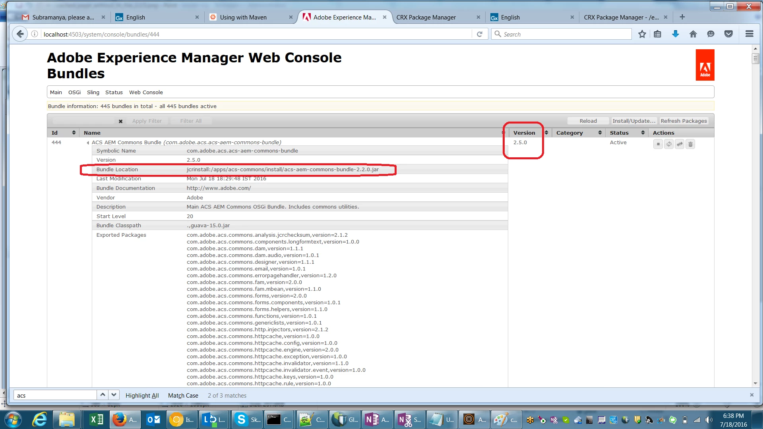The height and width of the screenshot is (429, 763).
Task: Open the http://www.adobe.com/ documentation link
Action: (x=219, y=188)
